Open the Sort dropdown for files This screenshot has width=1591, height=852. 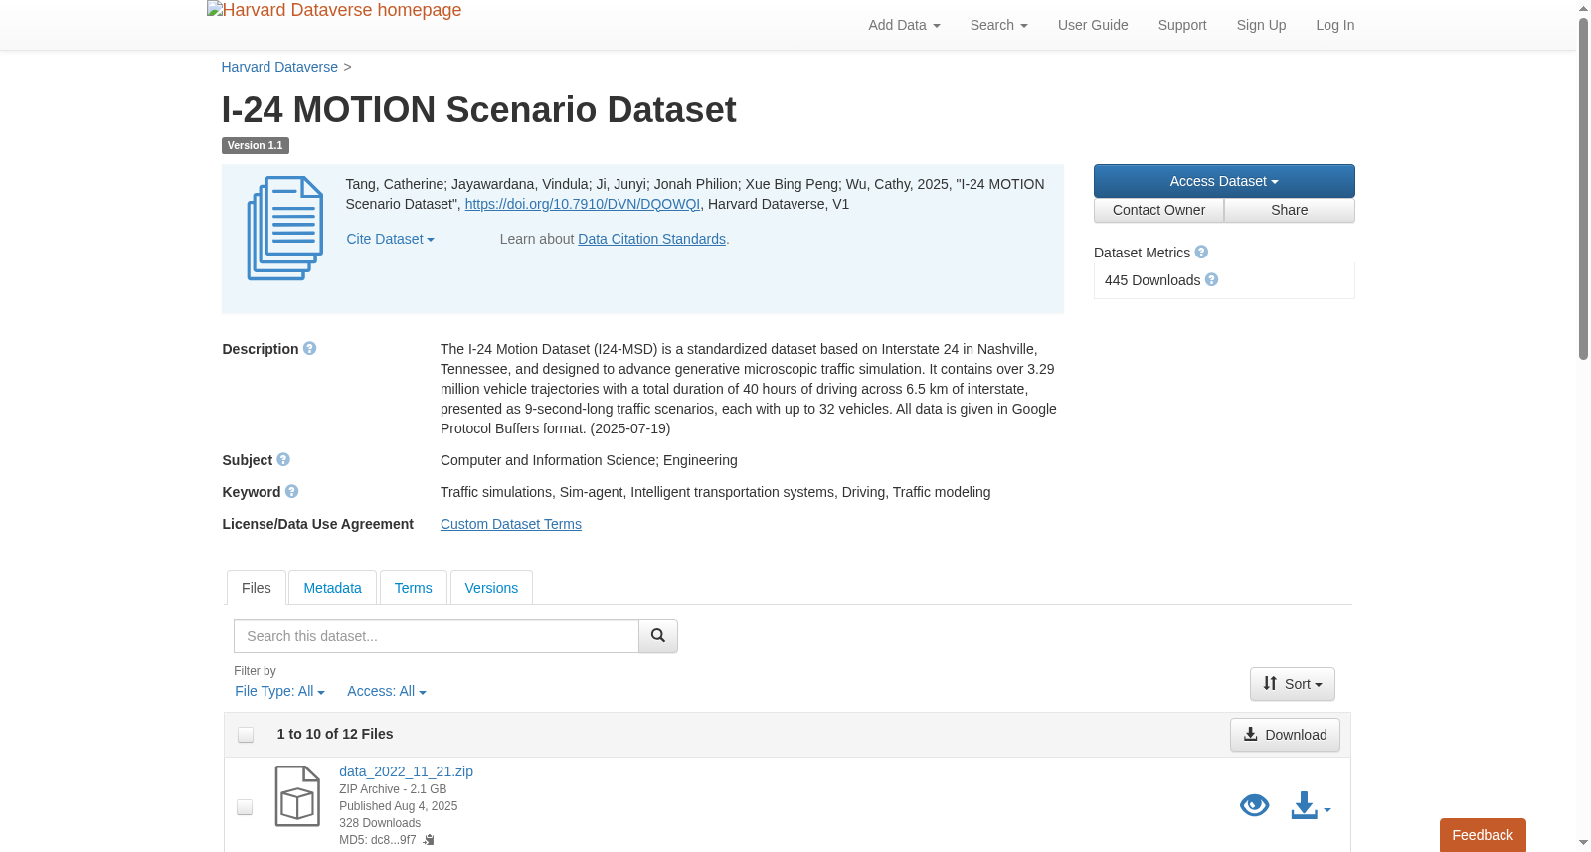coord(1293,684)
